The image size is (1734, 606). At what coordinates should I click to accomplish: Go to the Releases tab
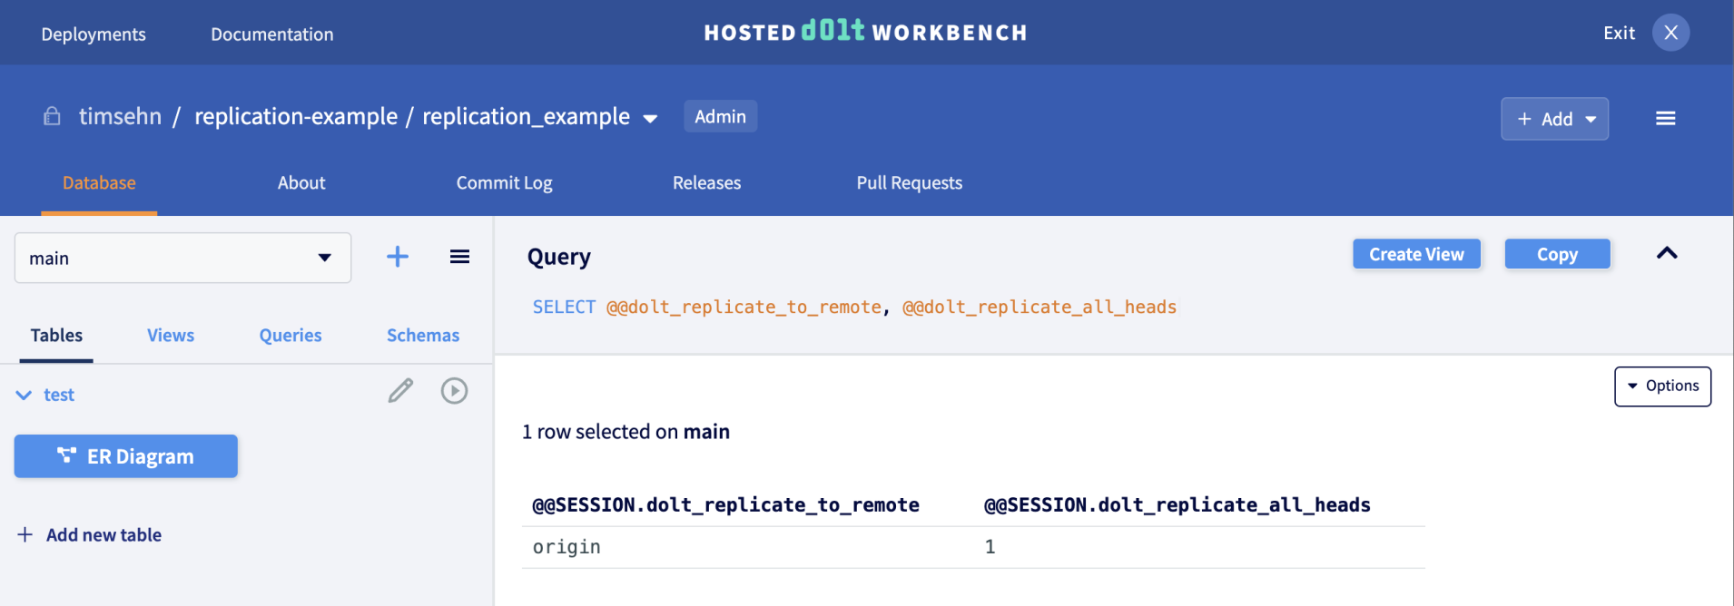[706, 183]
